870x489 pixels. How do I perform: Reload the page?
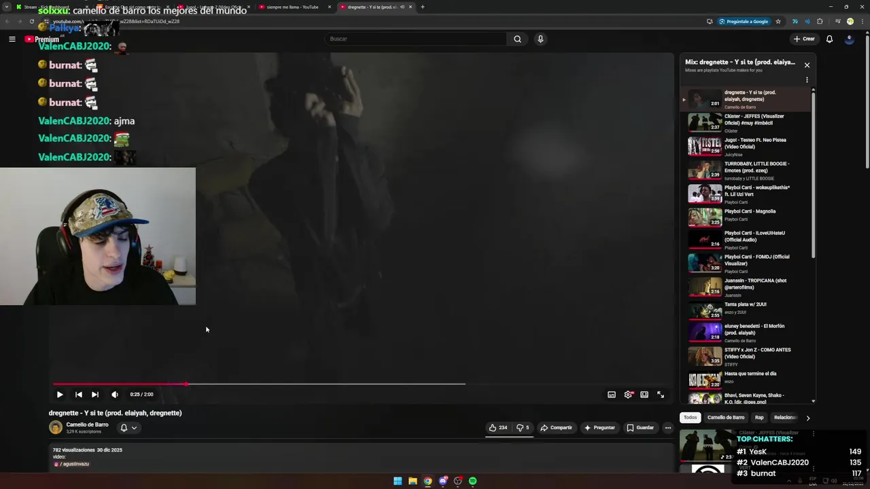[x=31, y=22]
